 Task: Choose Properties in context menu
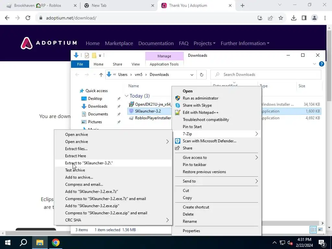(x=217, y=231)
